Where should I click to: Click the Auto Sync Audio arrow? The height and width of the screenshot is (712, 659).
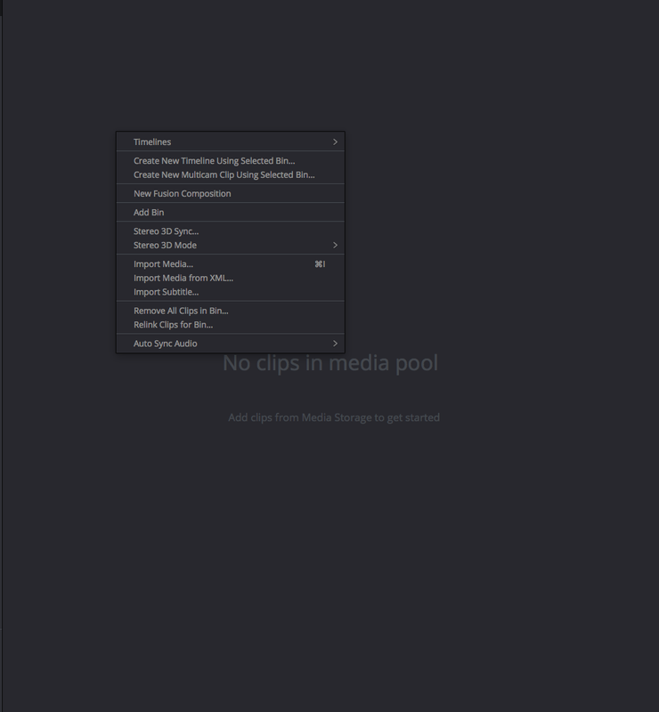[x=336, y=344]
